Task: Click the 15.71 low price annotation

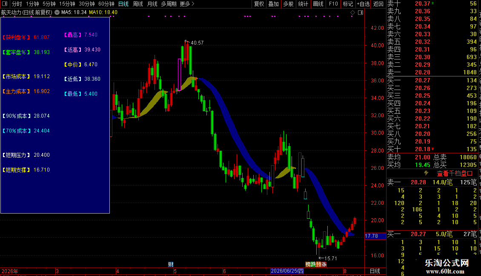Action: (x=330, y=259)
